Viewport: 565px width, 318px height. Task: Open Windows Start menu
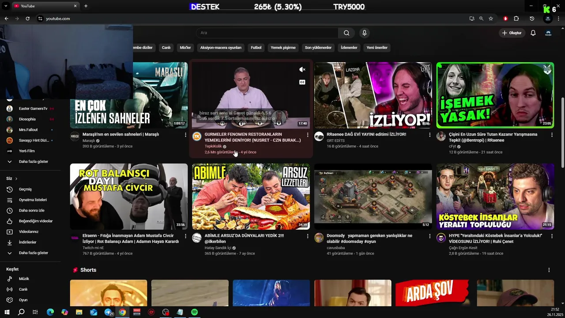coord(7,312)
